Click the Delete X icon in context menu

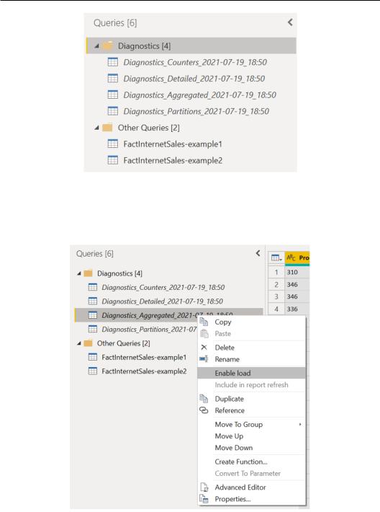204,347
